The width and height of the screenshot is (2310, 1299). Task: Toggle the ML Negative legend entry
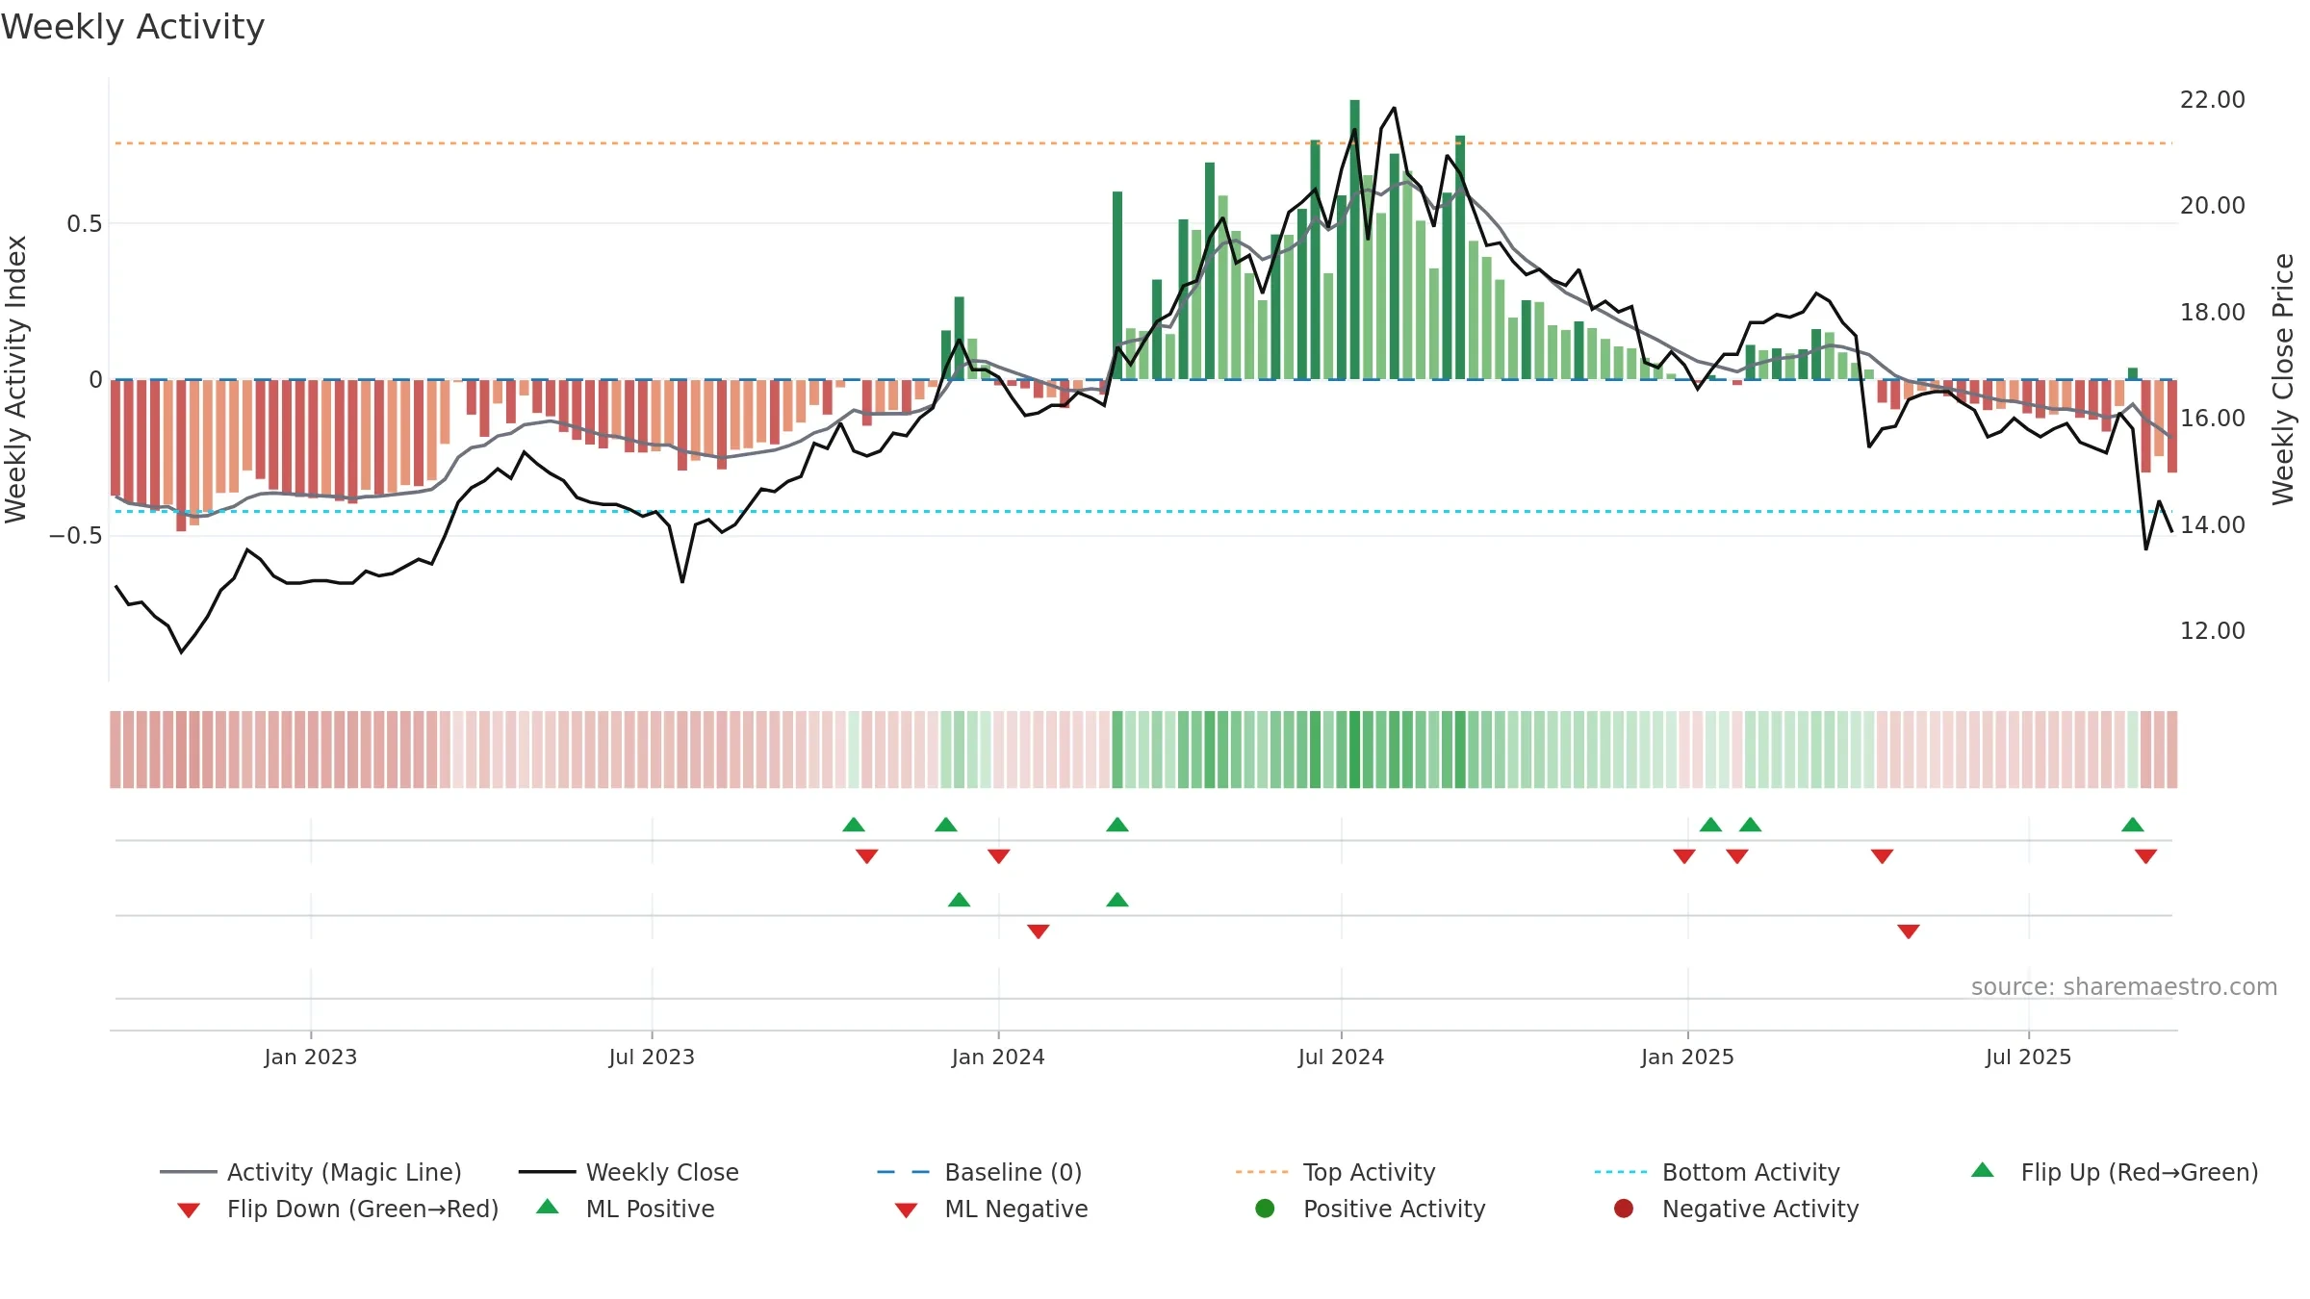(990, 1209)
